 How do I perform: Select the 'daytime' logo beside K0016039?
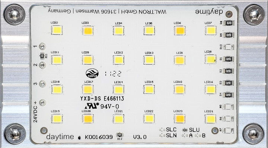point(60,137)
